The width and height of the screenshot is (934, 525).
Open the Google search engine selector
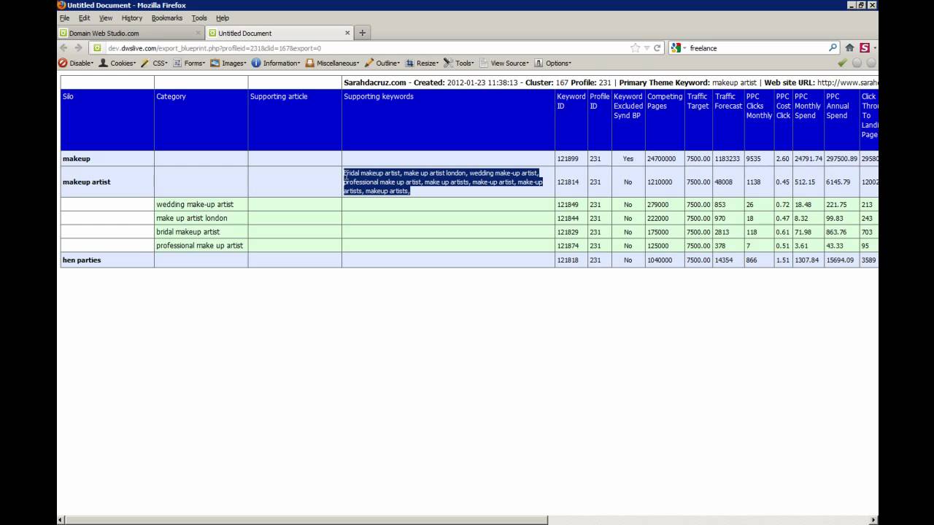click(x=678, y=48)
